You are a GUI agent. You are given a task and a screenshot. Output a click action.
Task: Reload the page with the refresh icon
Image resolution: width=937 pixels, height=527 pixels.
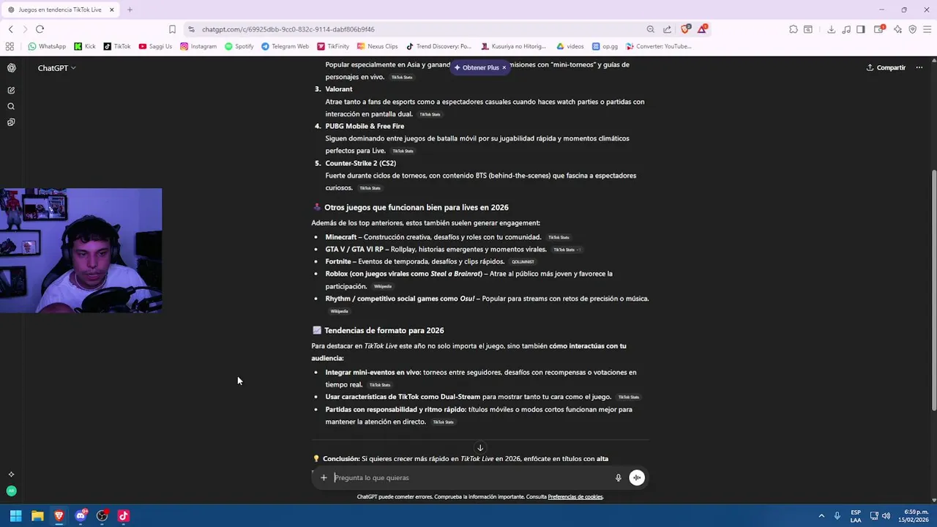40,29
